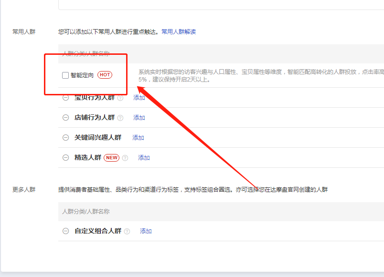
Task: Add a 店铺行为人群 audience via 添加
Action: pos(139,118)
